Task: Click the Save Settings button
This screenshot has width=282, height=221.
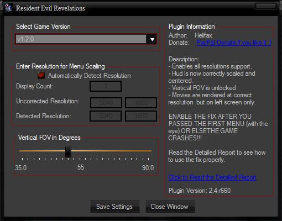Action: 114,207
